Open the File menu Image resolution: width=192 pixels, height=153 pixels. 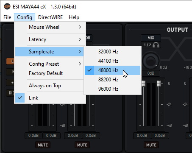7,17
